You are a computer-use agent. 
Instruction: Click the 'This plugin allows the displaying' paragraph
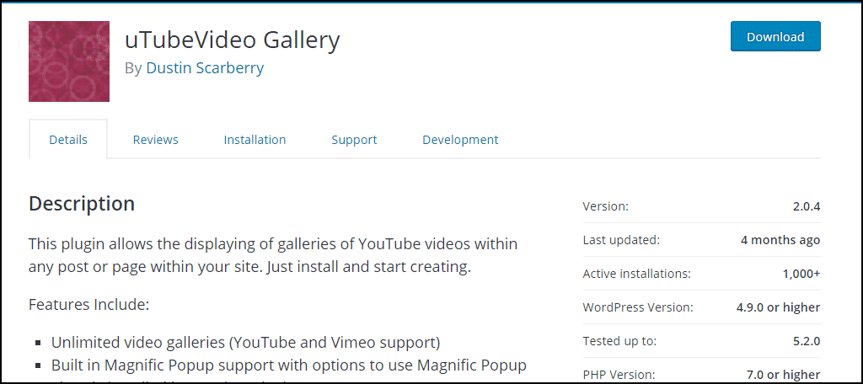(273, 255)
